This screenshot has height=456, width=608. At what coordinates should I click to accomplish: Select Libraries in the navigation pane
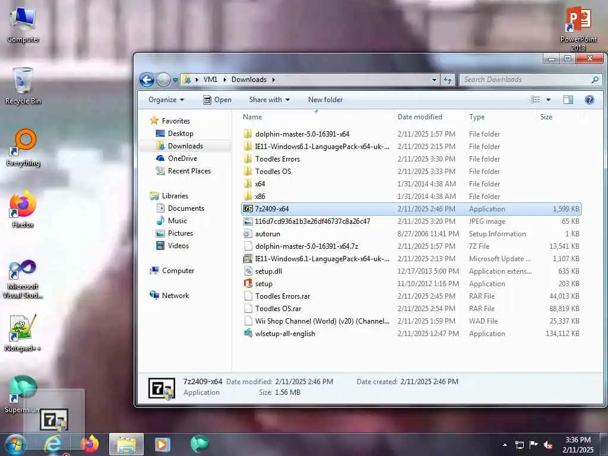[169, 196]
